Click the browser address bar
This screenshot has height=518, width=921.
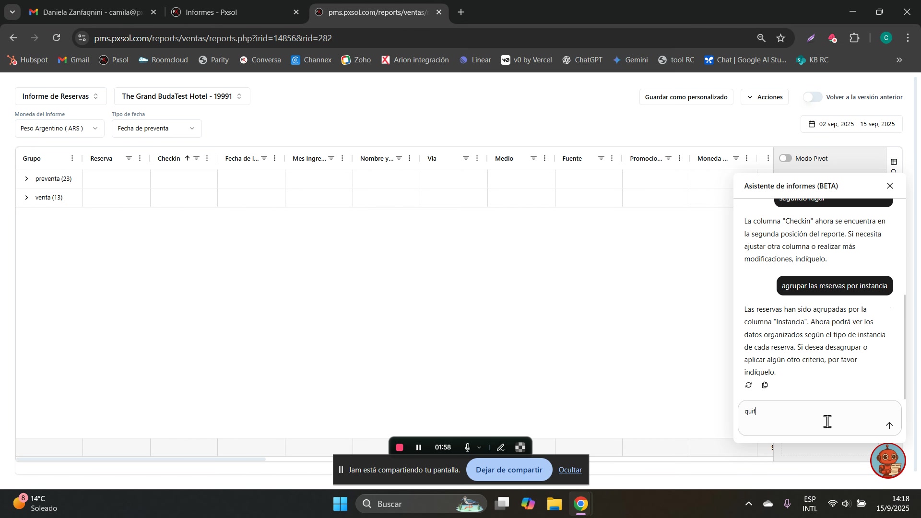[417, 38]
